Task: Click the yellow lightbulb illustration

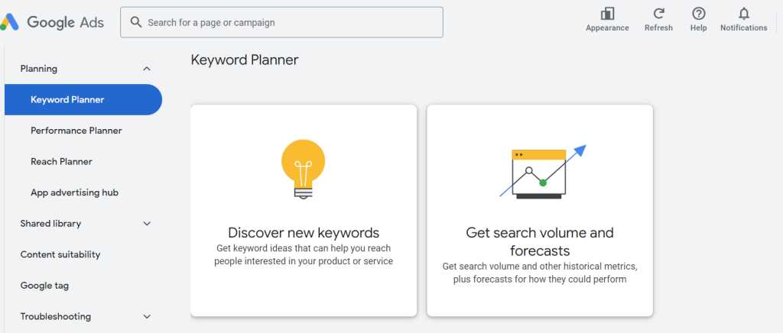Action: [x=303, y=170]
